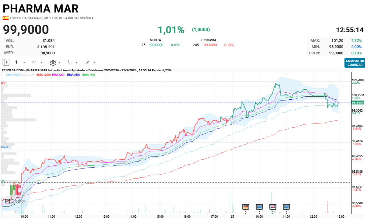Expand the drawing tools dropdown arrow
Screen dimensions: 365x219
click(94, 62)
